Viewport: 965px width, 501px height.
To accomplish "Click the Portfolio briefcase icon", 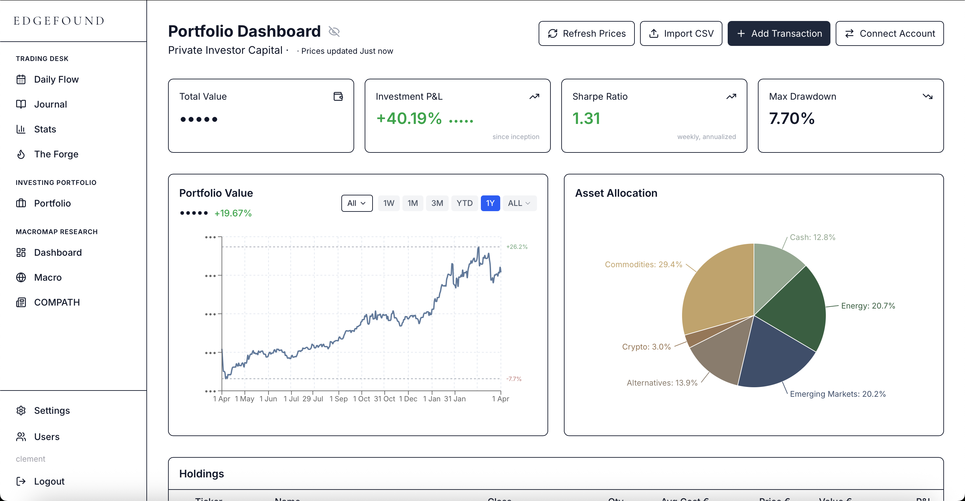I will (21, 203).
